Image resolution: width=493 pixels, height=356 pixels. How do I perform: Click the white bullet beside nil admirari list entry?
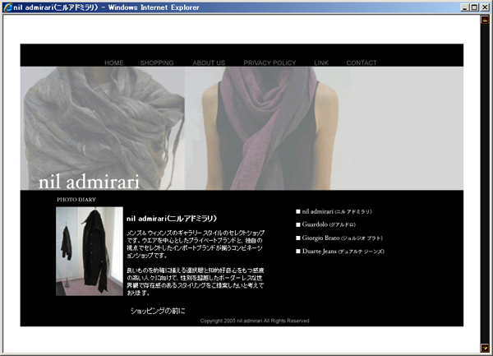(x=298, y=211)
